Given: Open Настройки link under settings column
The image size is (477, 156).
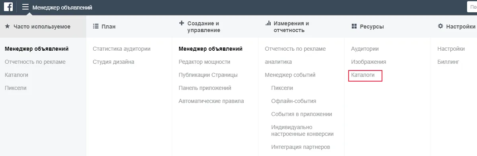Looking at the screenshot, I should pos(451,49).
